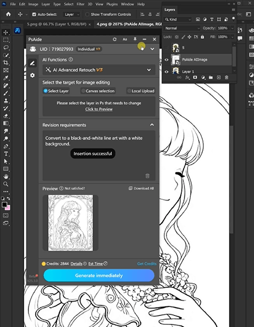254x327 pixels.
Task: Select the Pen tool
Action: tap(6, 146)
